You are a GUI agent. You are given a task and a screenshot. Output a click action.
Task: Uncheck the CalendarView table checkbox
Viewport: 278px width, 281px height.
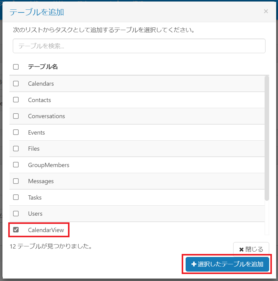[x=16, y=230]
